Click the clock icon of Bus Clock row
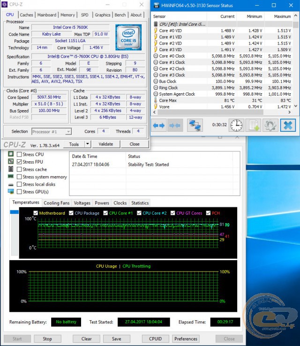 pyautogui.click(x=156, y=81)
